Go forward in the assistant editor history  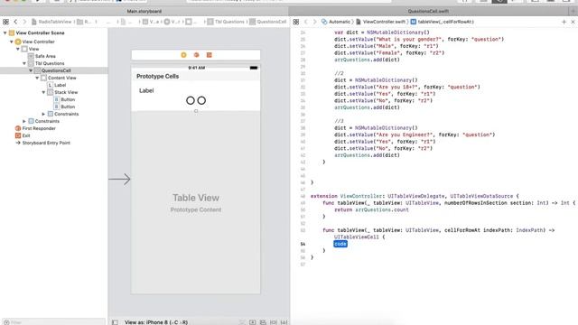coord(314,22)
